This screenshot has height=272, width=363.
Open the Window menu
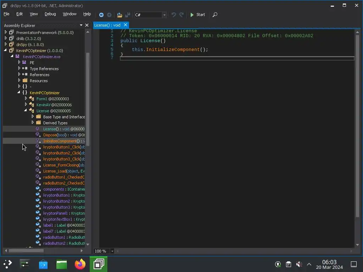(x=69, y=14)
